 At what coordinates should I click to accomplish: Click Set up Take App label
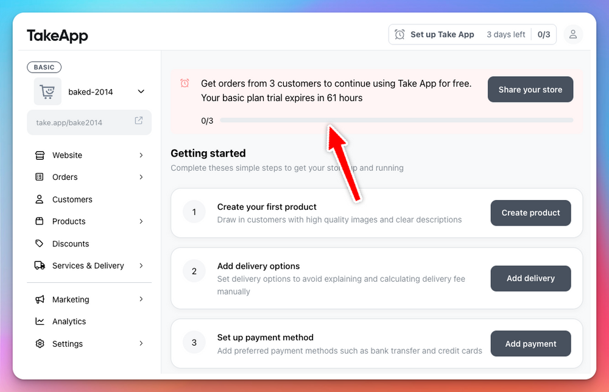[x=442, y=35]
